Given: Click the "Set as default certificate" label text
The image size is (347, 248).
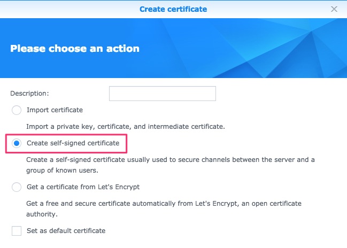Looking at the screenshot, I should pos(66,231).
